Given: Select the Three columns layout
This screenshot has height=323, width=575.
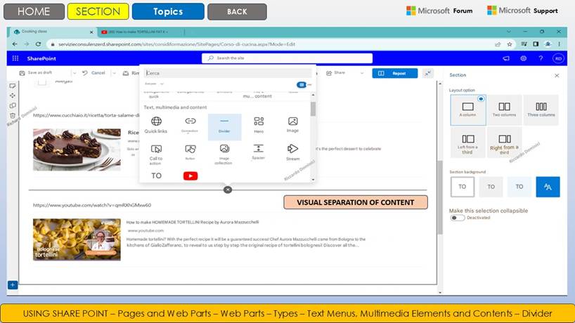Looking at the screenshot, I should [541, 110].
